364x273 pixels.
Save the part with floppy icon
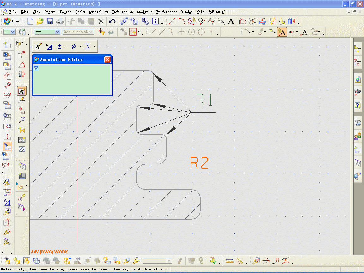tap(50, 21)
